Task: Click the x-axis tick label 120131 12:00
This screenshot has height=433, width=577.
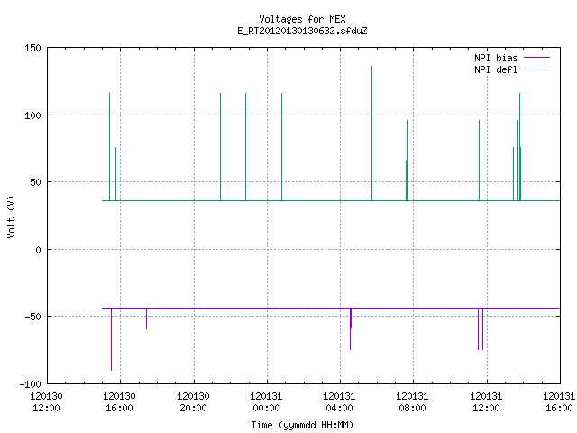Action: (x=486, y=402)
